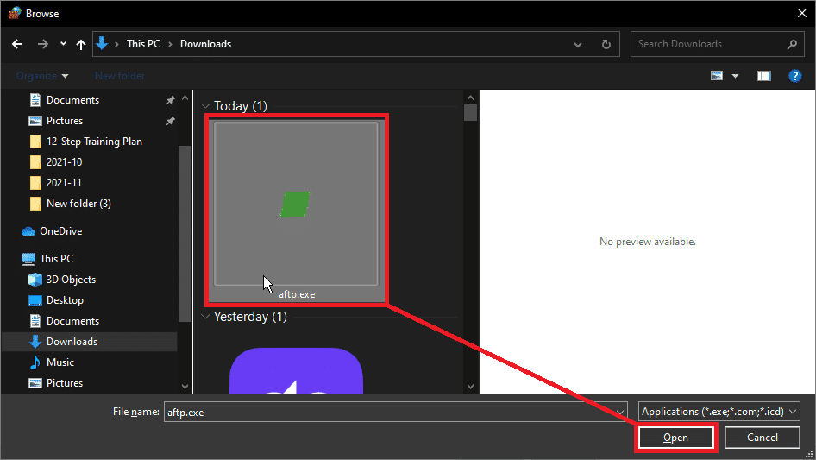Click the help question mark icon
The height and width of the screenshot is (460, 816).
tap(795, 76)
